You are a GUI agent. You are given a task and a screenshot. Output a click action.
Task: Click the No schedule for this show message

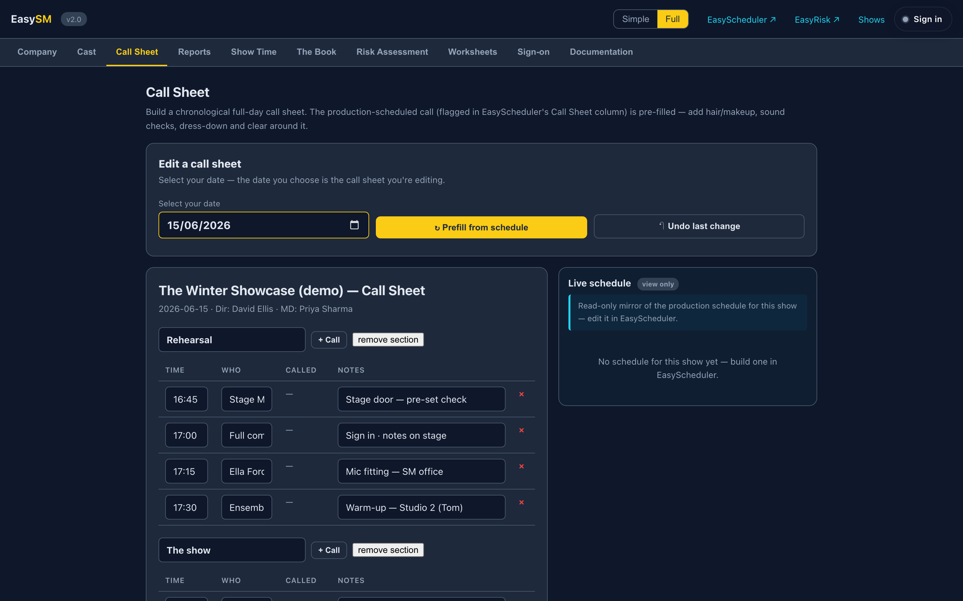(687, 368)
